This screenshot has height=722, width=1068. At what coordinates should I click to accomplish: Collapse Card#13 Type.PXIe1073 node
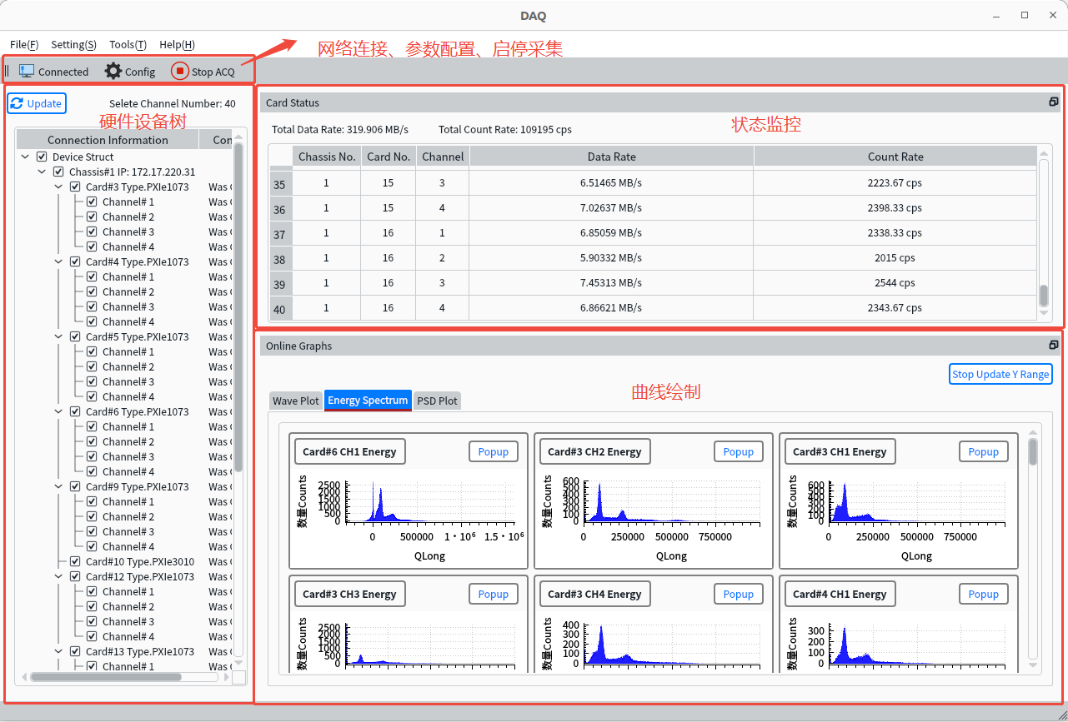pyautogui.click(x=58, y=651)
